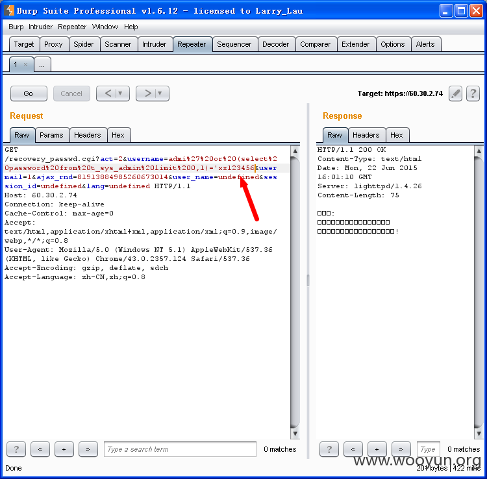Click the response pane vertical scrollbar track
The image size is (487, 479).
479,292
